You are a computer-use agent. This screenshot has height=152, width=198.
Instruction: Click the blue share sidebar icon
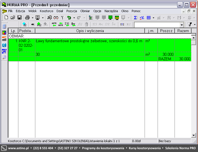(x=4, y=45)
